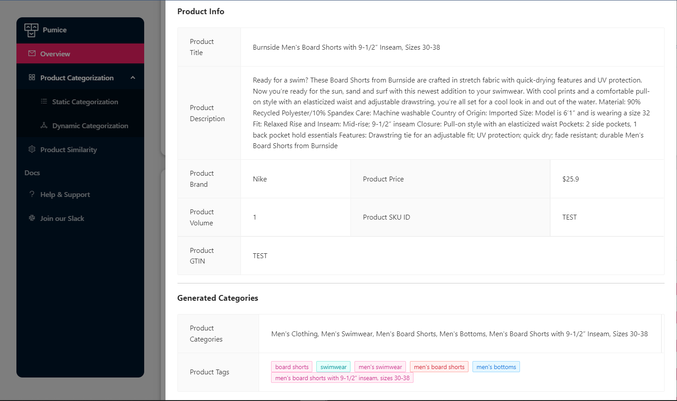677x401 pixels.
Task: Click the list icon beside Static Categorization
Action: (44, 102)
